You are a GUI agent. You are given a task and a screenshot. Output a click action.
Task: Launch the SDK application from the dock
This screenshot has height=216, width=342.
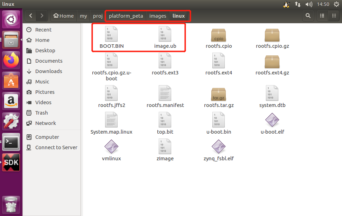pyautogui.click(x=11, y=162)
